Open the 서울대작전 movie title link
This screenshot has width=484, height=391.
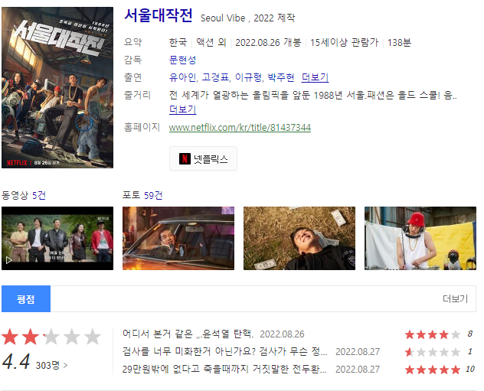pos(159,15)
